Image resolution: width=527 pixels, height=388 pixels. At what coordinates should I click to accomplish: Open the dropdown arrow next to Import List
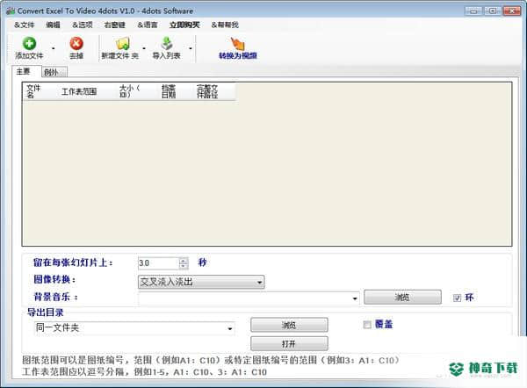[191, 48]
